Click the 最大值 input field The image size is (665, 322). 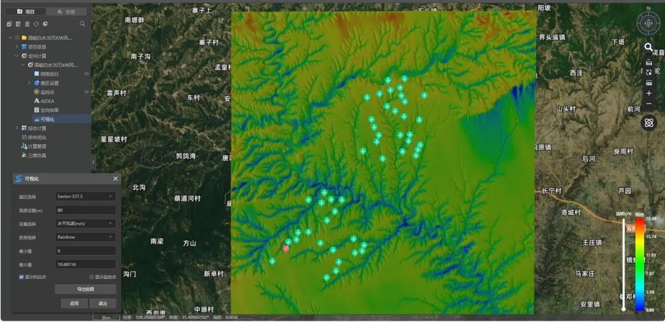coord(85,264)
